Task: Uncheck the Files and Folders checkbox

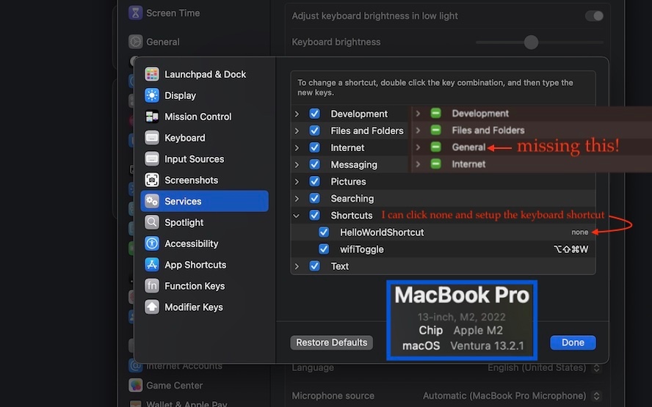Action: [x=315, y=131]
